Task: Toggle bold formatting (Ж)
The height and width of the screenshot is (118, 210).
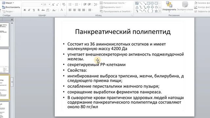Action: [x=25, y=10]
